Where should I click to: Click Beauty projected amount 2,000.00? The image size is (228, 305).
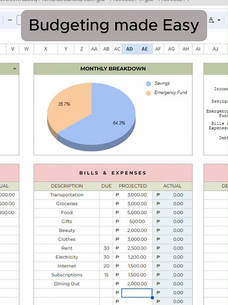(x=137, y=231)
